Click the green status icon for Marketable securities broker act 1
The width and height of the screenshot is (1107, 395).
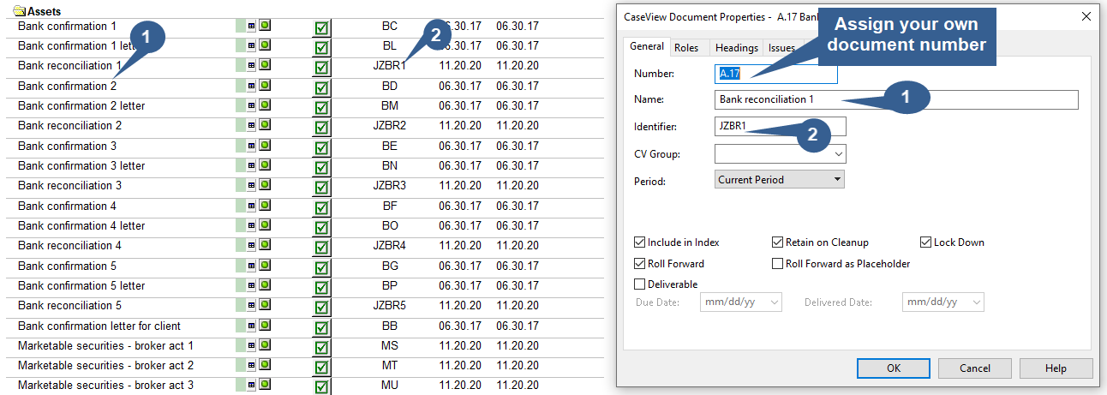tap(265, 345)
